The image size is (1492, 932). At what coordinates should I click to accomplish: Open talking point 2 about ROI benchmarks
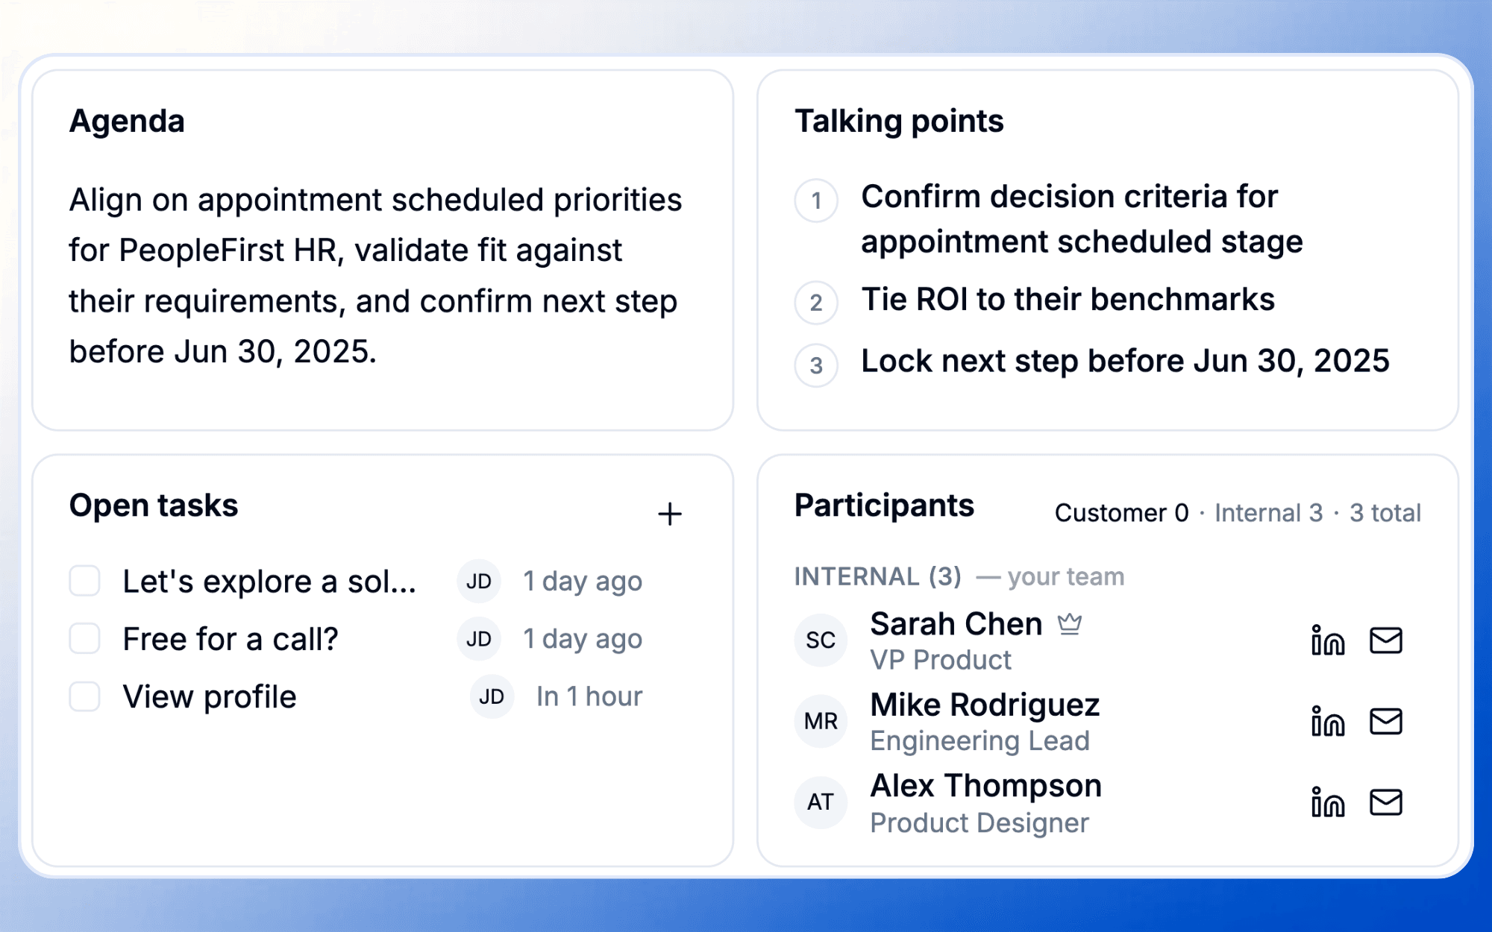[1068, 300]
